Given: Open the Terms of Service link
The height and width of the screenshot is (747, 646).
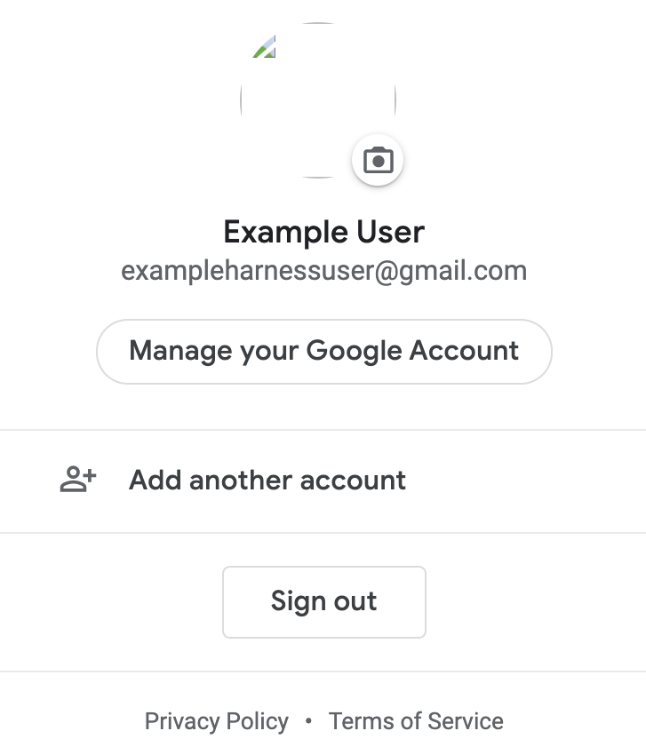Looking at the screenshot, I should [416, 721].
